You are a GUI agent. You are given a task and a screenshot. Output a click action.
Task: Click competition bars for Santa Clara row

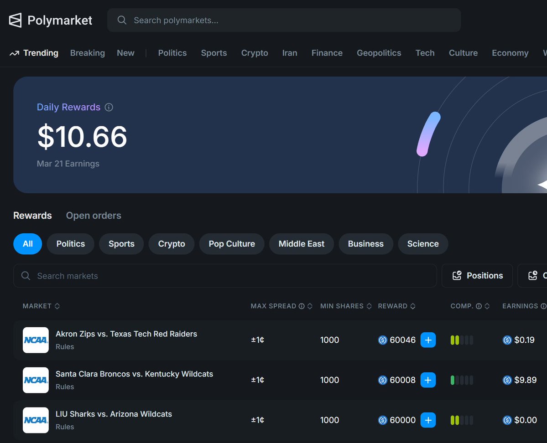tap(462, 380)
